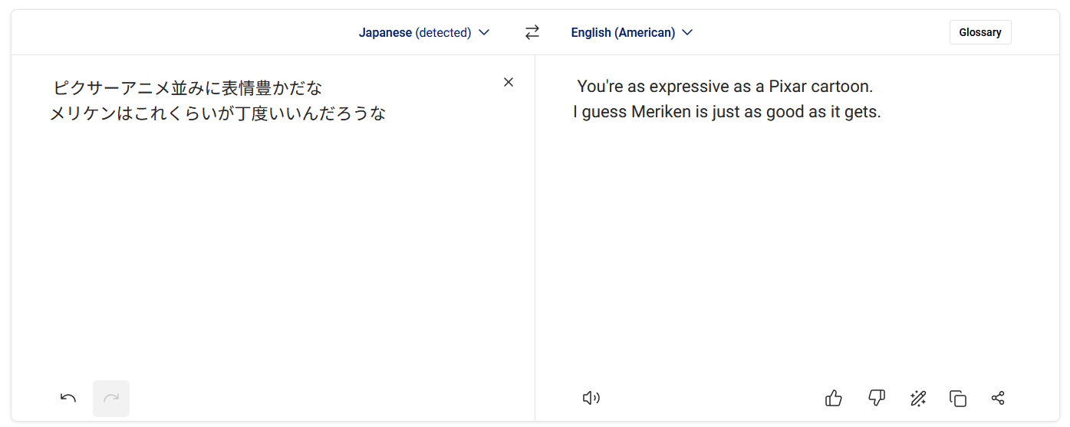The width and height of the screenshot is (1070, 427).
Task: Click the grayed-out redo arrow
Action: (x=111, y=398)
